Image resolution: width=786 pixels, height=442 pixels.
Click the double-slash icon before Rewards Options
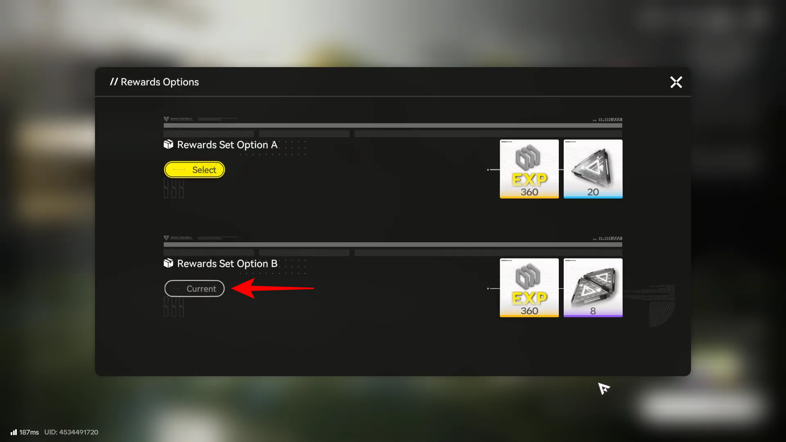click(114, 82)
